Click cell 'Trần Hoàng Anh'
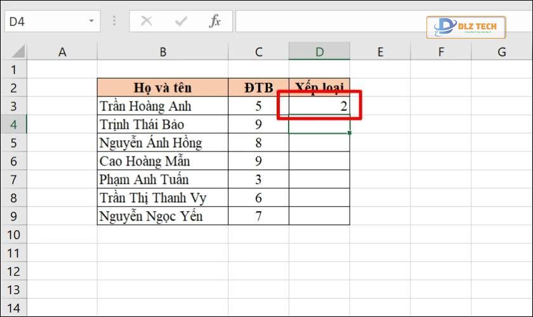This screenshot has width=533, height=317. click(x=163, y=106)
